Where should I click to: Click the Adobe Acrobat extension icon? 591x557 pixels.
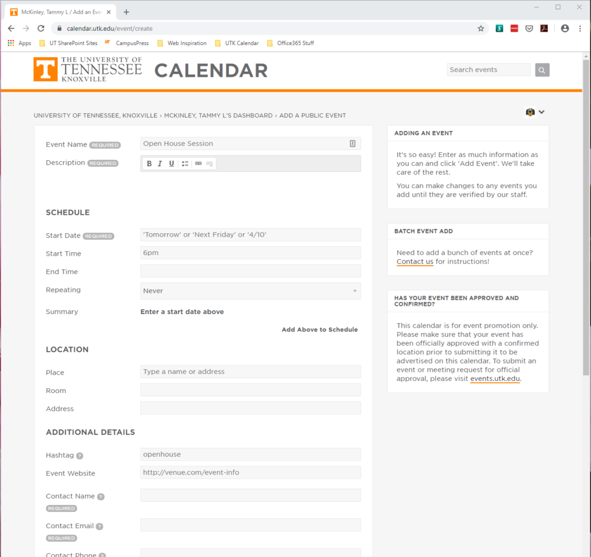pos(544,28)
